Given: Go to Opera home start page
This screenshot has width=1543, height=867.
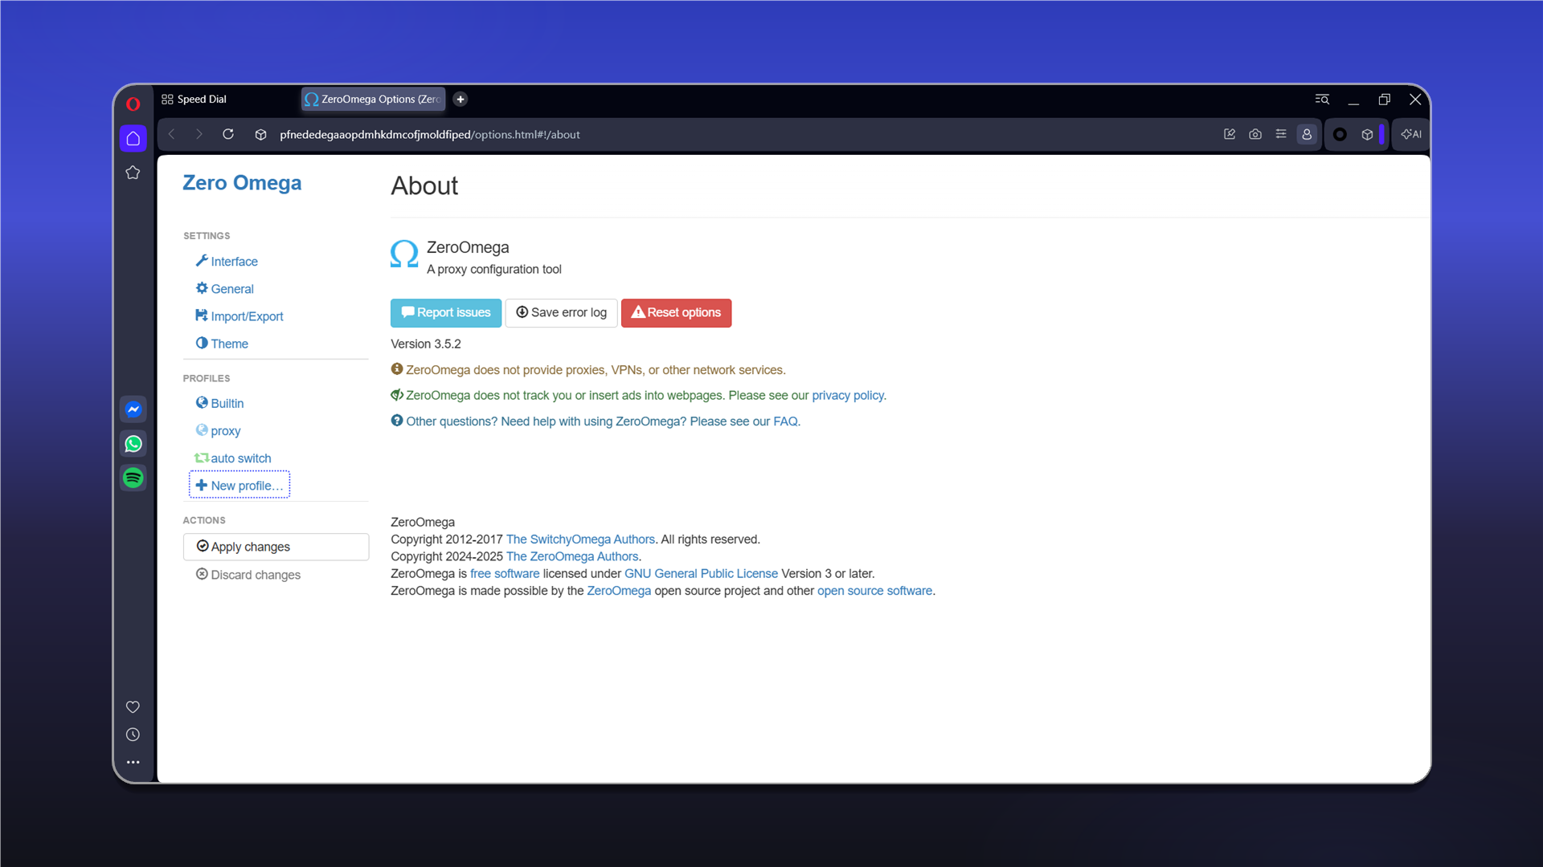Looking at the screenshot, I should (x=133, y=138).
